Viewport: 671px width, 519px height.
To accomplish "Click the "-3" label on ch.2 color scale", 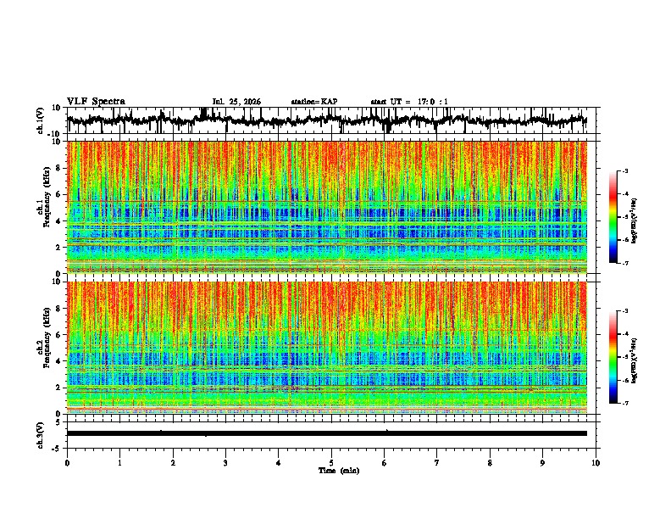I will click(x=625, y=311).
